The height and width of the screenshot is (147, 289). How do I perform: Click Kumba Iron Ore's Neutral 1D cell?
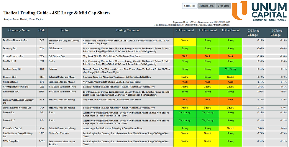(x=231, y=129)
